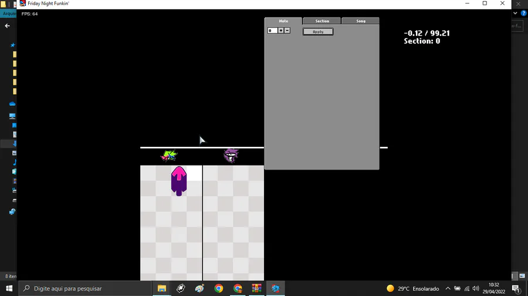Open the Chrome icon with profile badge
Image resolution: width=528 pixels, height=296 pixels.
click(x=238, y=288)
